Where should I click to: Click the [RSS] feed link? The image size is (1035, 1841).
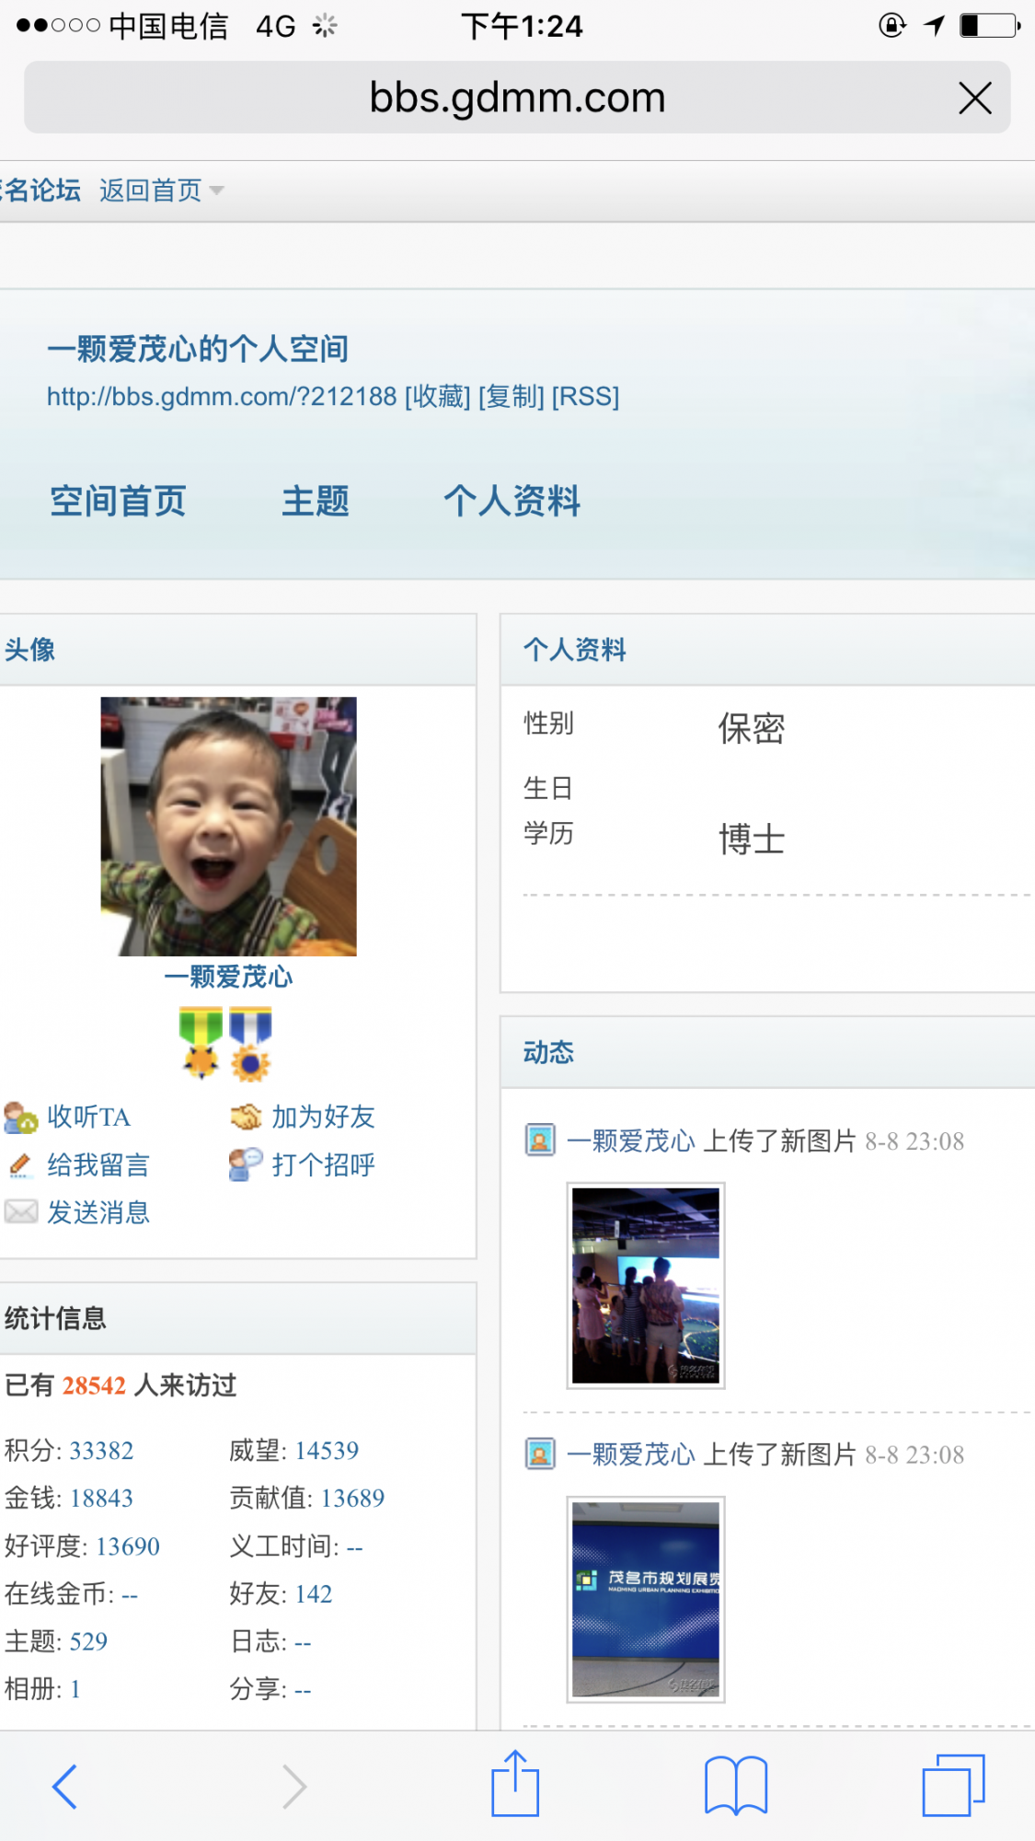585,397
